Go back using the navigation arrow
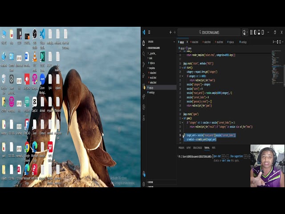Viewport: 285px width, 214px height. point(171,33)
